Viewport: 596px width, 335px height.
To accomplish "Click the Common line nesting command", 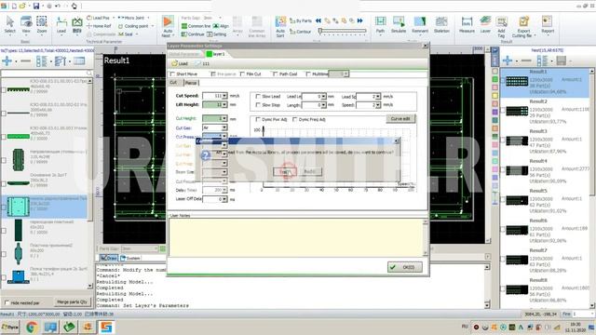I will pyautogui.click(x=196, y=26).
